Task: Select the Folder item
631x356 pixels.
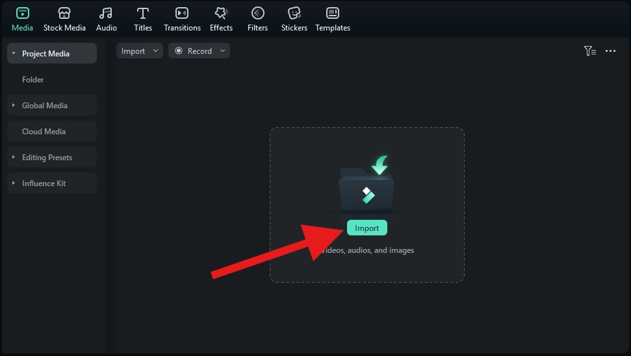Action: click(x=32, y=80)
